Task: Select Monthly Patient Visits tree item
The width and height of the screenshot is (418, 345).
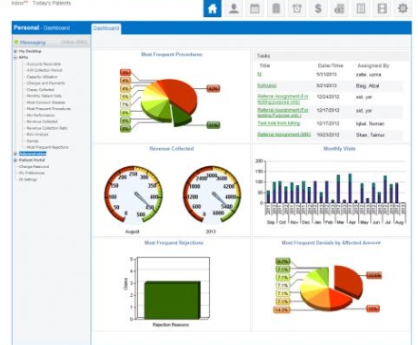Action: (44, 96)
